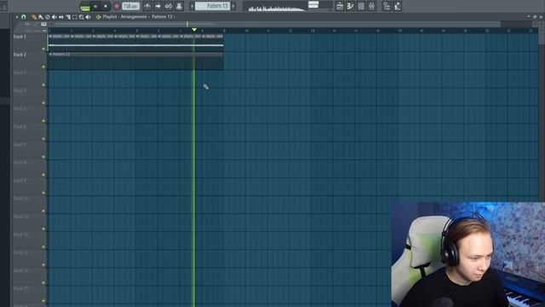Toggle Pattern/Song mode button
Viewport: 545px width, 307px height.
(x=85, y=6)
